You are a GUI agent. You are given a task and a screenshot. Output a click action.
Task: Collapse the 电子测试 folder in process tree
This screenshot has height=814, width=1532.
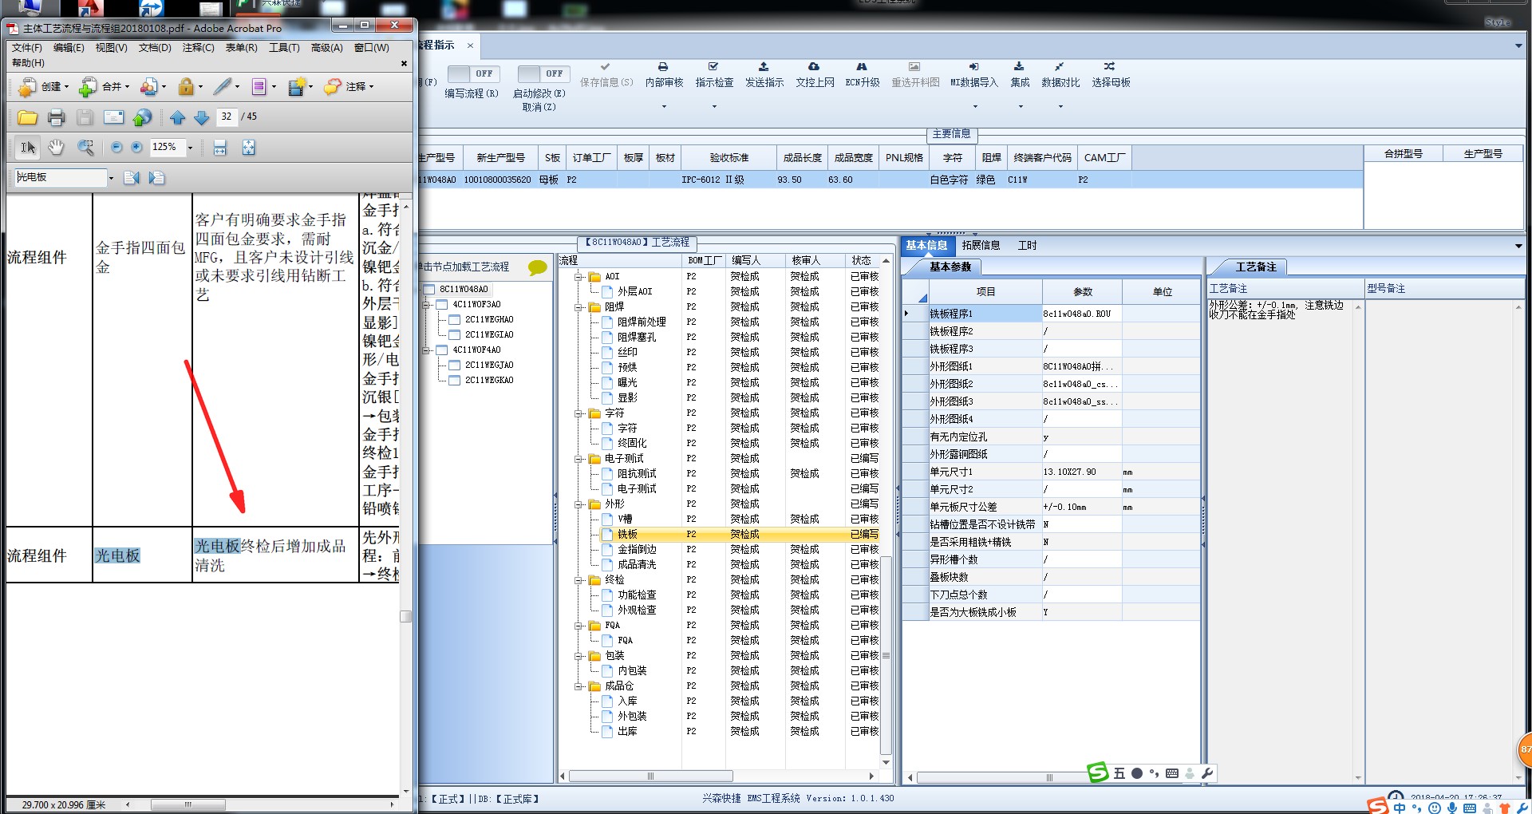click(578, 459)
